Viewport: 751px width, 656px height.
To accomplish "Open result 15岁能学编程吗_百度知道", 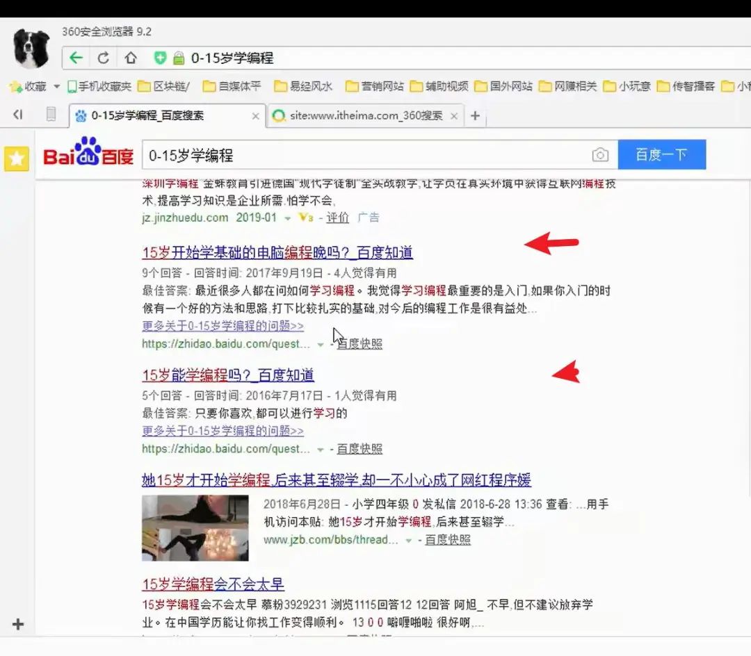I will (x=228, y=375).
